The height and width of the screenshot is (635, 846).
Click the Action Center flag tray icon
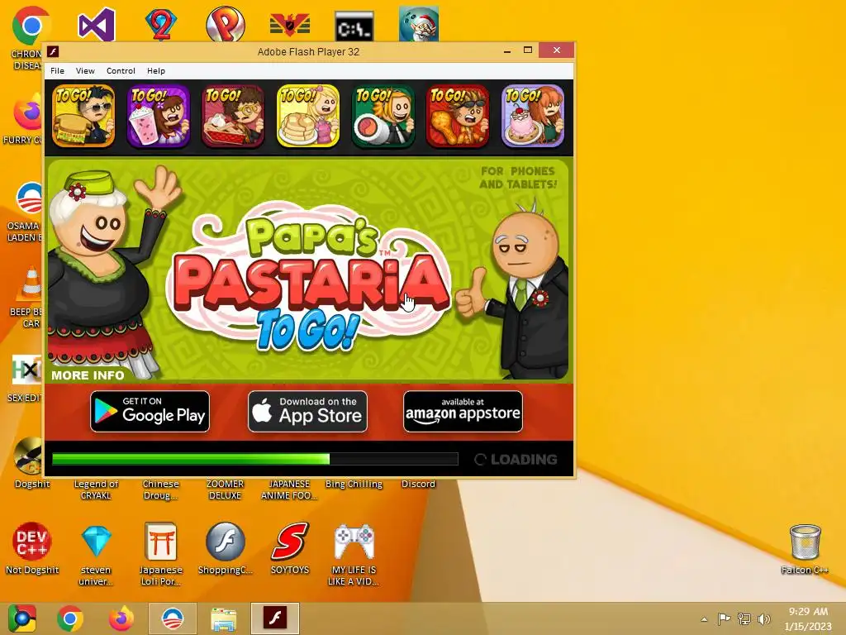(x=724, y=618)
